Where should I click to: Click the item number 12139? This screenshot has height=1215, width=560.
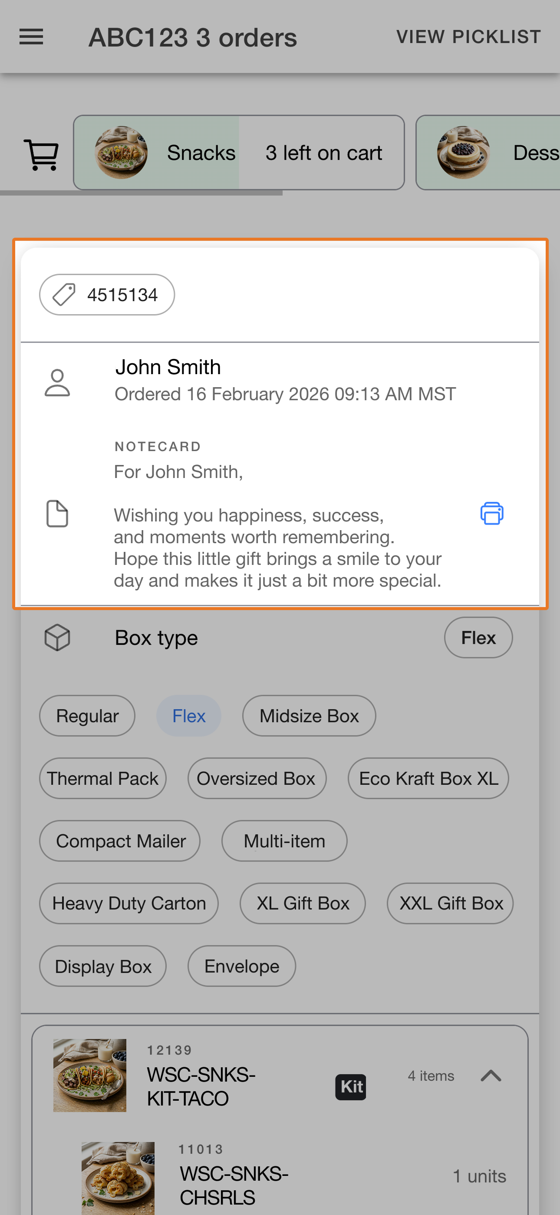(170, 1050)
